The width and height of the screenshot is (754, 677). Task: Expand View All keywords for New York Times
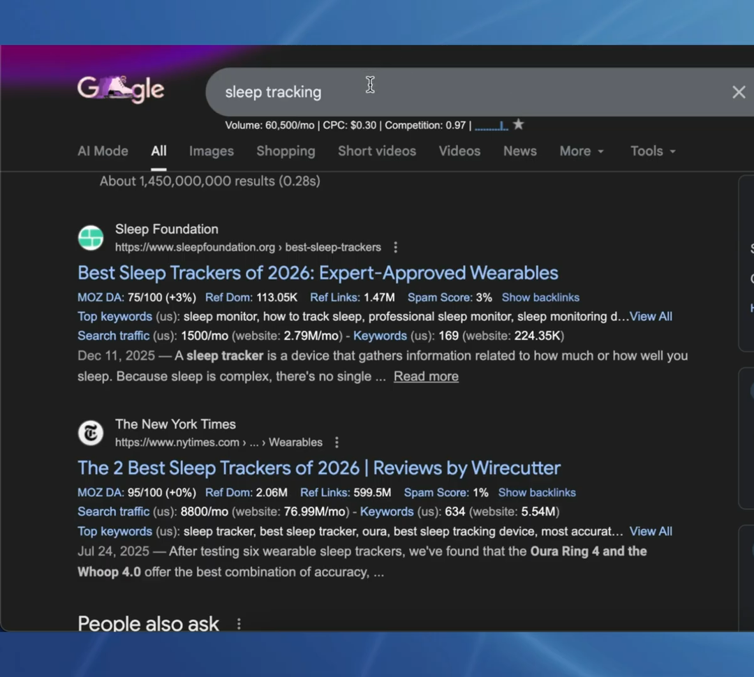coord(651,531)
